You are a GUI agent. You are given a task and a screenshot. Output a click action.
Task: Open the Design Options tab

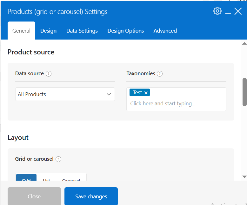click(x=125, y=31)
